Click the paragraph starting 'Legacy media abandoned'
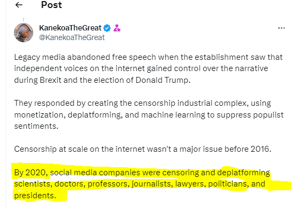 148,68
